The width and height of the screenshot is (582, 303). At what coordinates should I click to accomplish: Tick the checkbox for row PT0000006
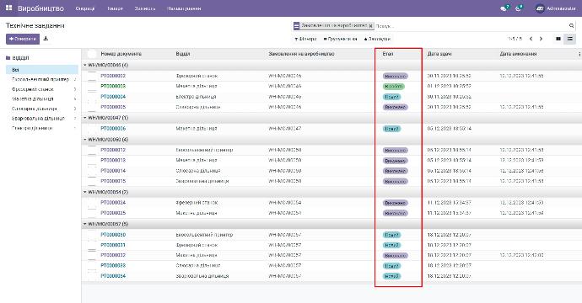coord(92,129)
